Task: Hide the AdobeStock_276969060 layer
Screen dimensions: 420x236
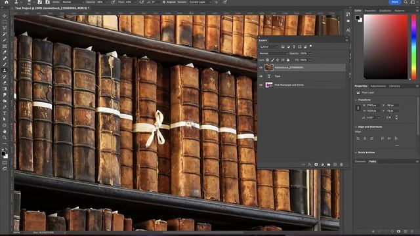Action: coord(261,68)
